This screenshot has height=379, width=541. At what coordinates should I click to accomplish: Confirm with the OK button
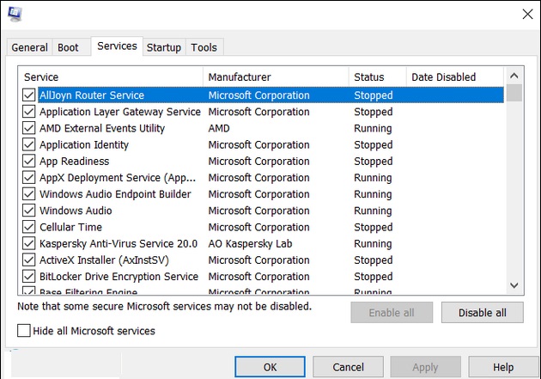270,367
